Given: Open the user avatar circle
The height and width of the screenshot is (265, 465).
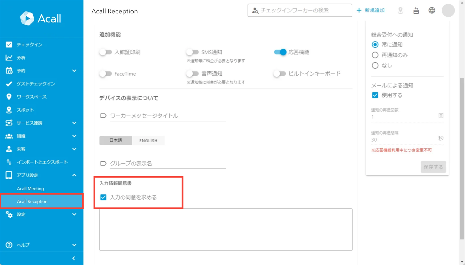Looking at the screenshot, I should click(x=448, y=10).
